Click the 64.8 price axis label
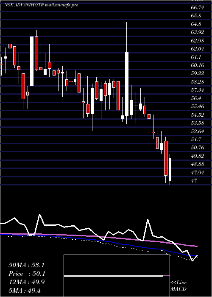The image size is (212, 297). tap(196, 24)
